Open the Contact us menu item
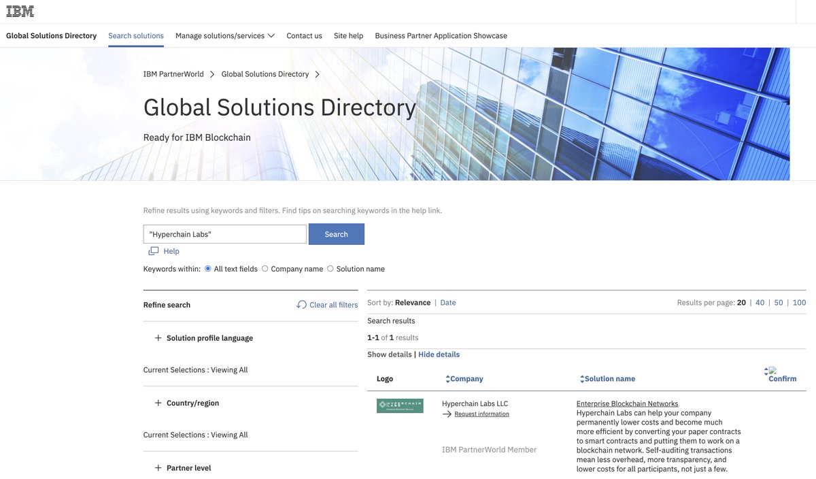 pos(304,35)
